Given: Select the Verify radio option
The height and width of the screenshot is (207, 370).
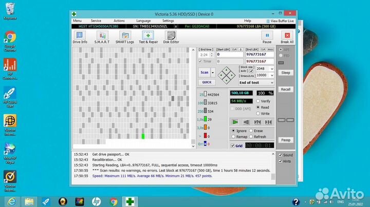Looking at the screenshot, I should pyautogui.click(x=258, y=101).
